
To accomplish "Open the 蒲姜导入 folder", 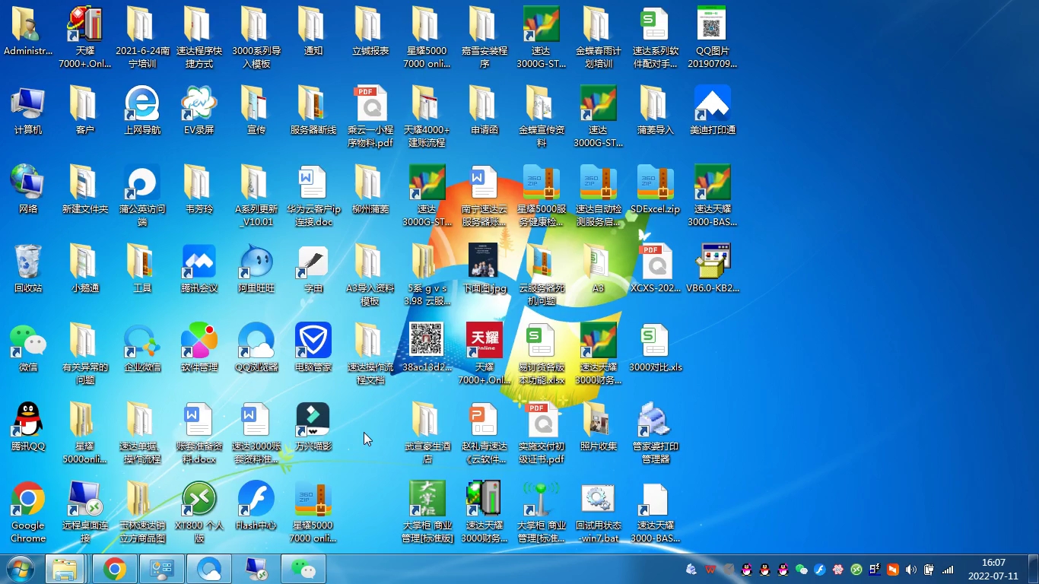I will click(x=656, y=111).
